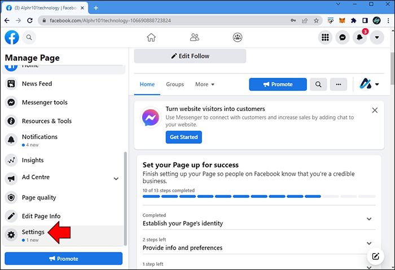Click the News Feed icon
Screen dimensions: 395x270
coord(11,84)
